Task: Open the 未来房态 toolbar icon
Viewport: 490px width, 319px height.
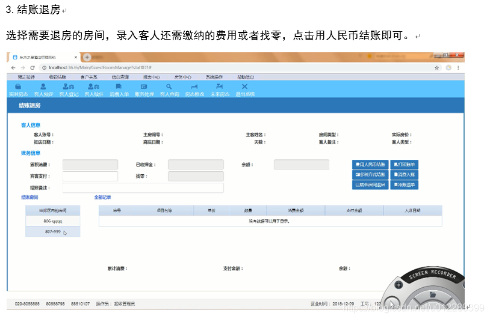Action: coord(220,90)
